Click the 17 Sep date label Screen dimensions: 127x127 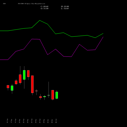(11, 121)
